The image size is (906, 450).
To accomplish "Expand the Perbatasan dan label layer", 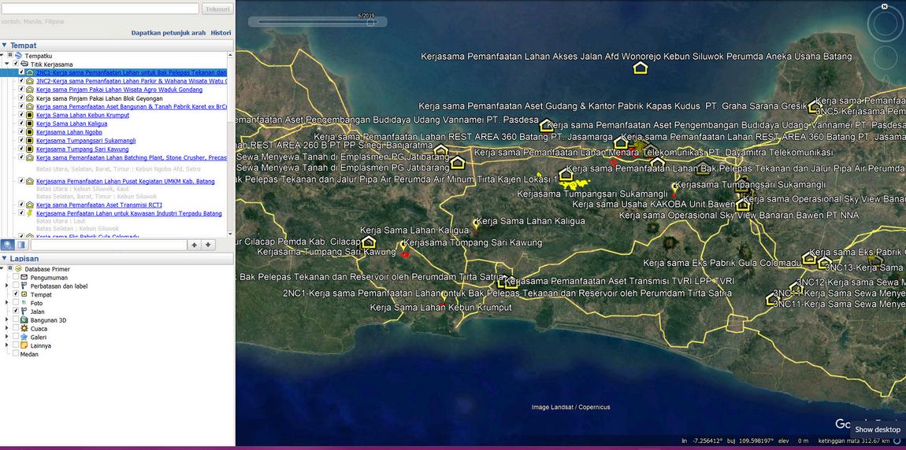I will (8, 286).
